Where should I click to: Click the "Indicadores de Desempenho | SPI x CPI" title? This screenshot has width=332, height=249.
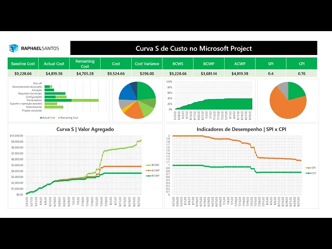(241, 129)
